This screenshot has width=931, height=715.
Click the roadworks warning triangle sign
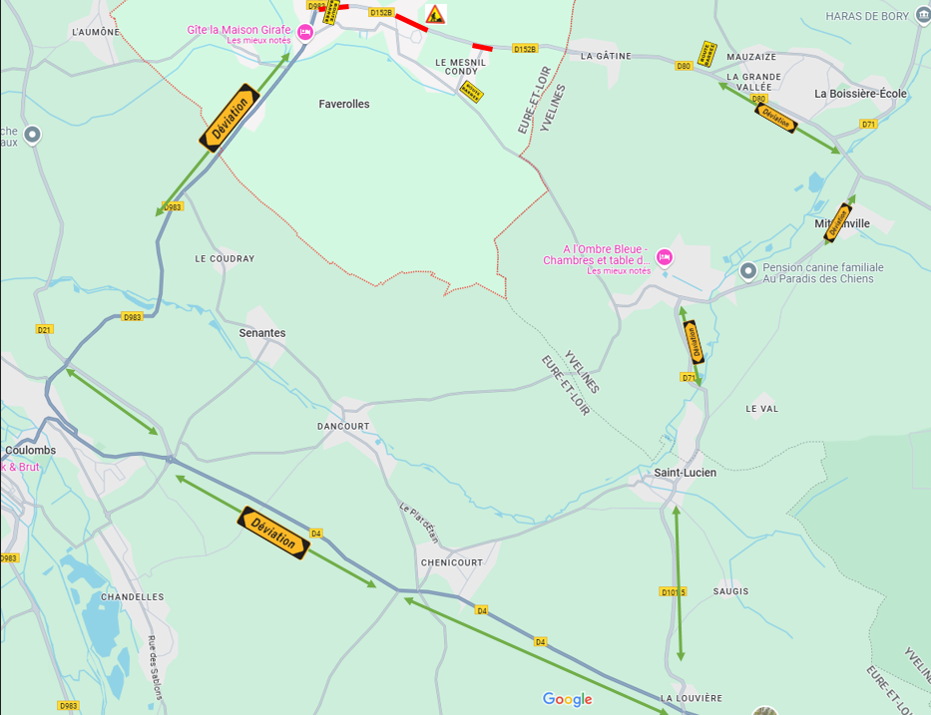point(435,14)
